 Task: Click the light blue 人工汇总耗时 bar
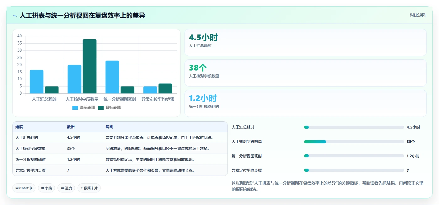(37, 81)
